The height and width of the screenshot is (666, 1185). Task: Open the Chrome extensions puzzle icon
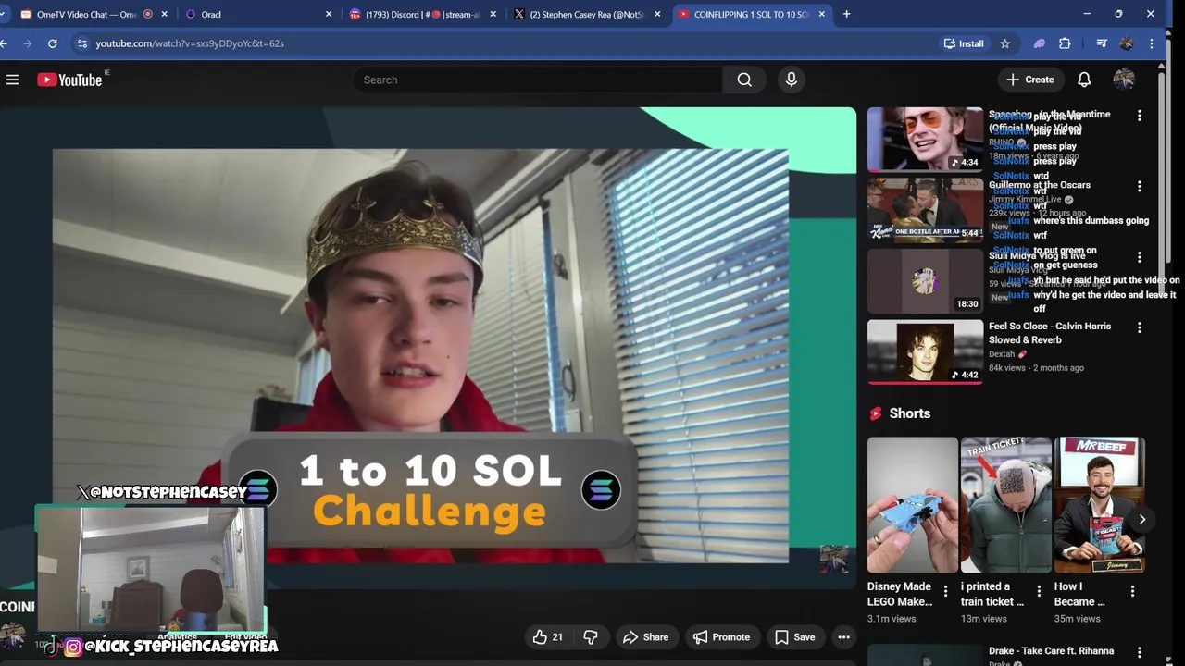point(1065,43)
